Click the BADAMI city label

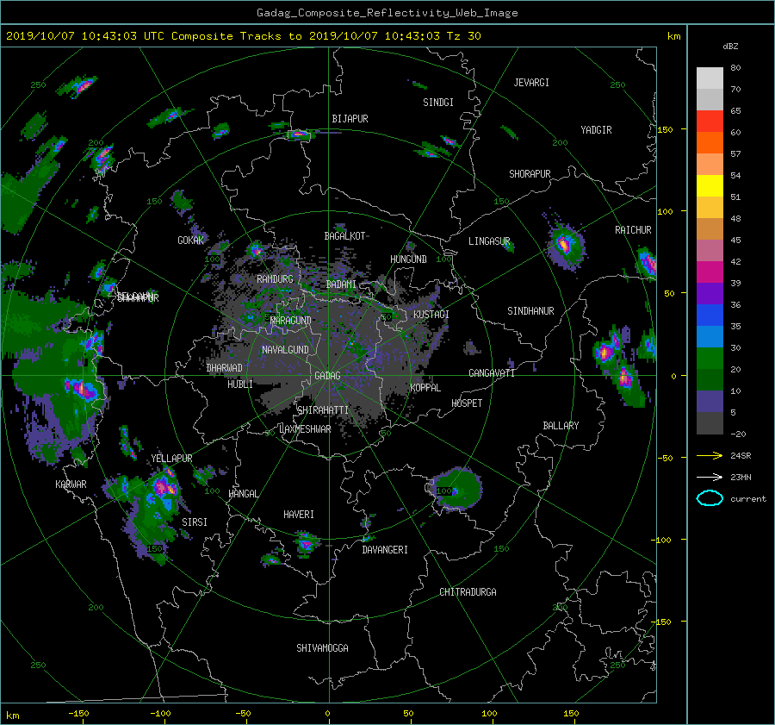click(x=341, y=284)
